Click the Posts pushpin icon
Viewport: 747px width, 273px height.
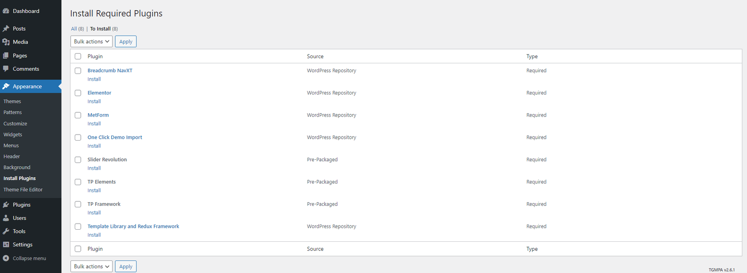coord(6,29)
